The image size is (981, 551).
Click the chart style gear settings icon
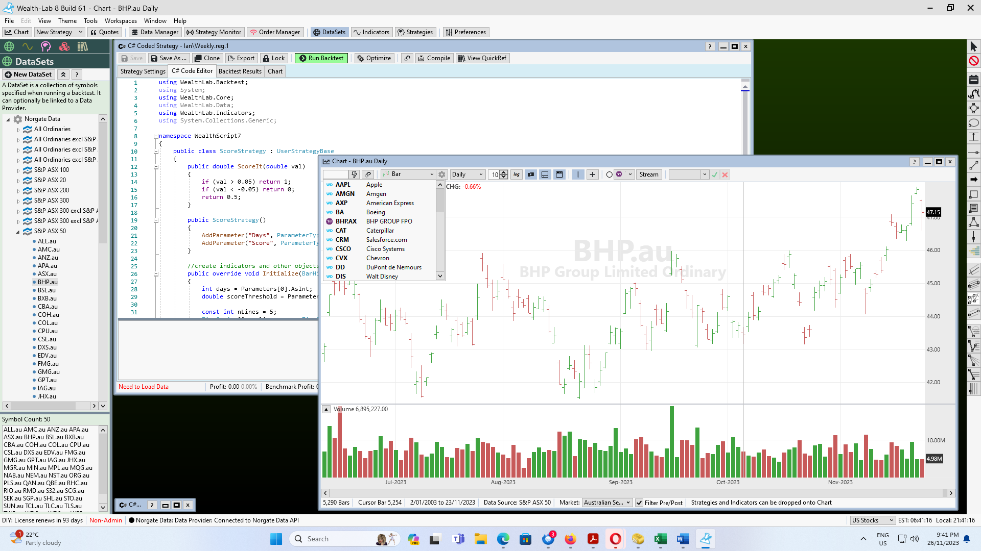tap(442, 174)
